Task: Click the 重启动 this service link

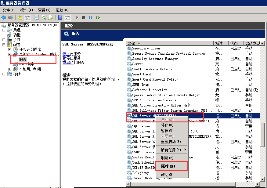Action: [x=68, y=62]
